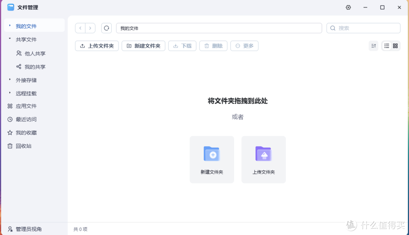The width and height of the screenshot is (409, 235).
Task: Click the 上传文件夹 (Upload Folder) toolbar button
Action: pos(97,45)
